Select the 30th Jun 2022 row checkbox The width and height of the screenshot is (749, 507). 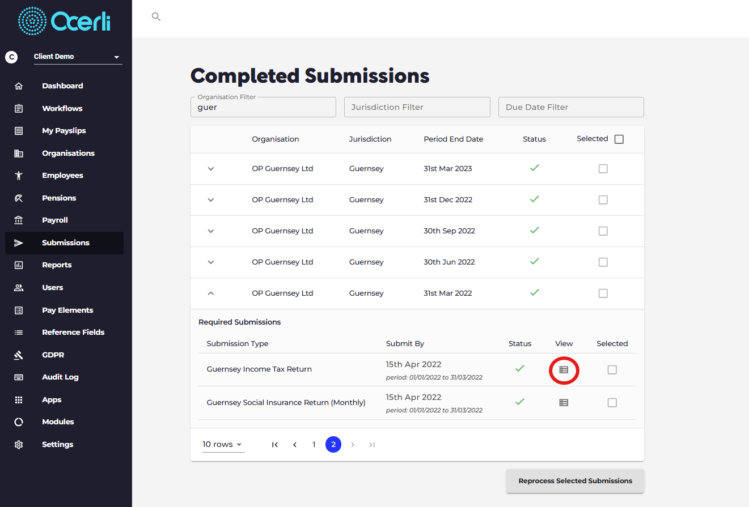pos(603,262)
